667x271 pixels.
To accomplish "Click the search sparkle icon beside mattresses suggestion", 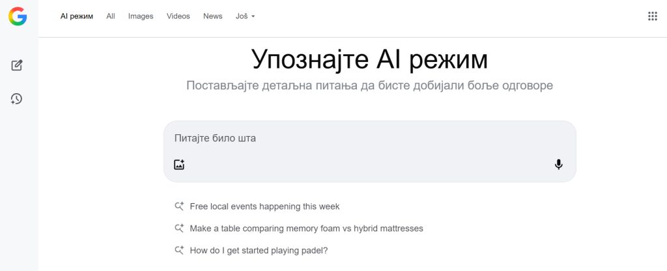I will [179, 229].
